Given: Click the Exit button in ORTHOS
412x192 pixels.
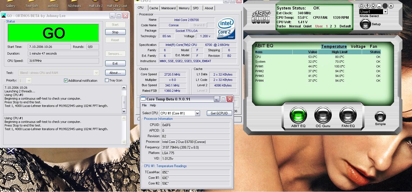Looking at the screenshot, I should tap(115, 64).
